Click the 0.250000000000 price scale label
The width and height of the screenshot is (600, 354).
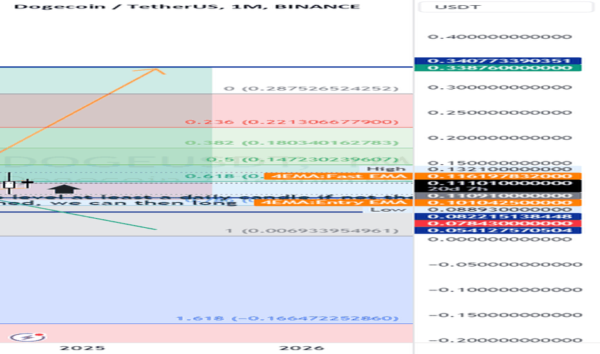pos(500,113)
